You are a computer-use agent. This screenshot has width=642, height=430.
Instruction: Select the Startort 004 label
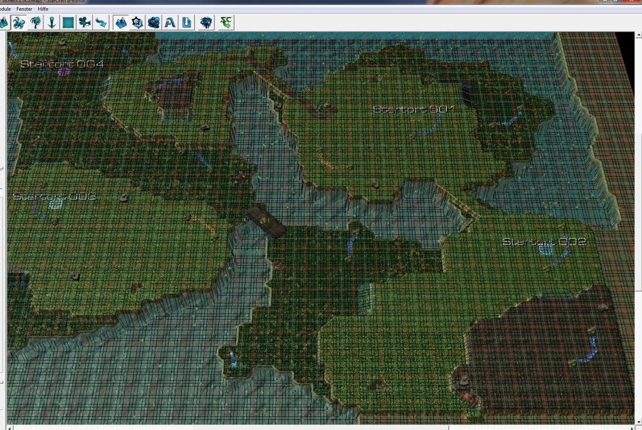[61, 64]
